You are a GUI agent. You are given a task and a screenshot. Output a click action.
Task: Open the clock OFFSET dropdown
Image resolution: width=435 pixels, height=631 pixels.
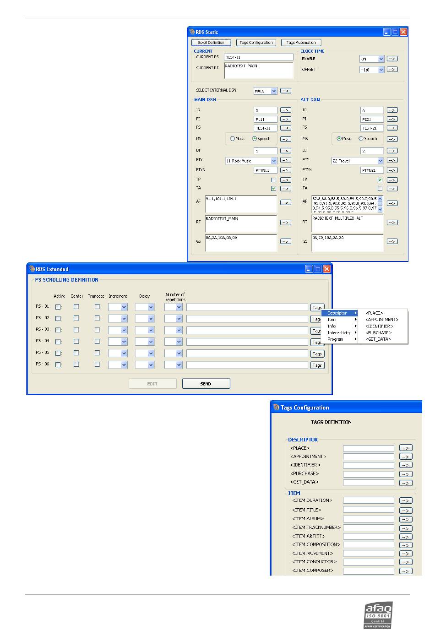coord(381,70)
